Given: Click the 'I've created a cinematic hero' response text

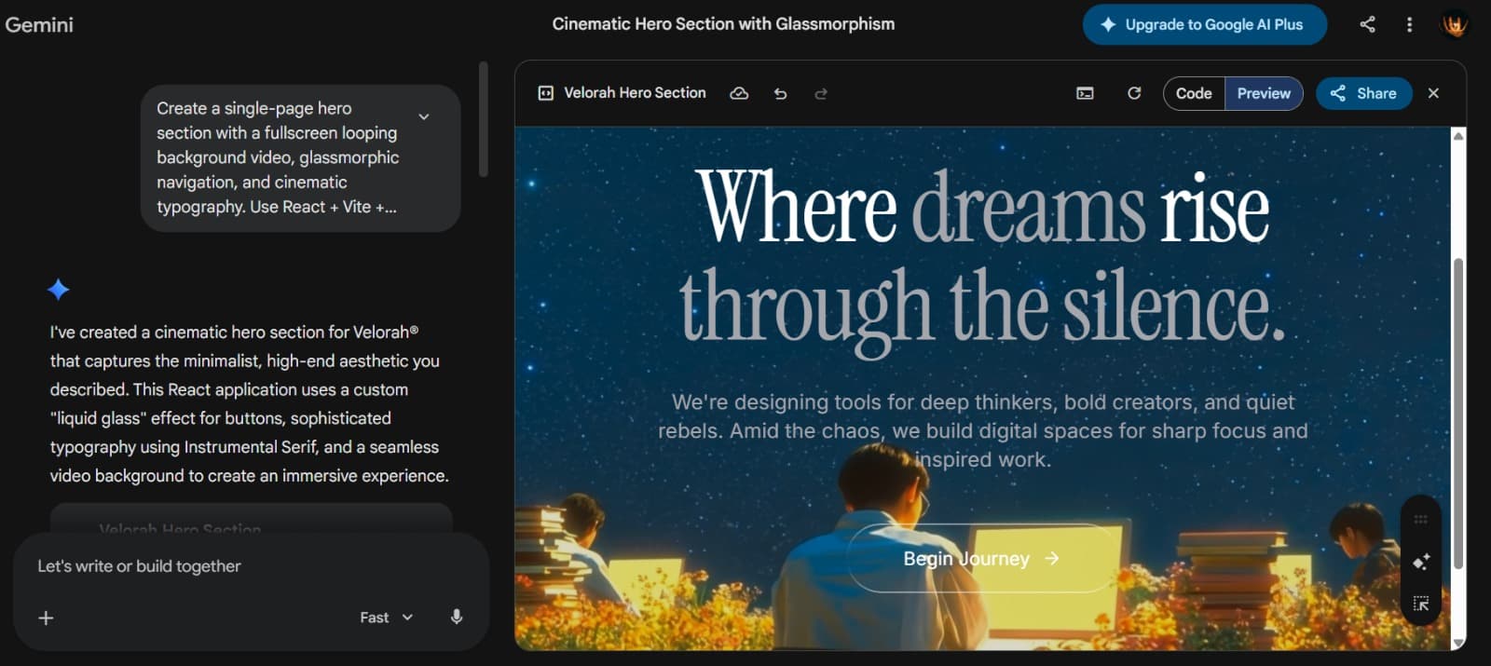Looking at the screenshot, I should point(249,403).
